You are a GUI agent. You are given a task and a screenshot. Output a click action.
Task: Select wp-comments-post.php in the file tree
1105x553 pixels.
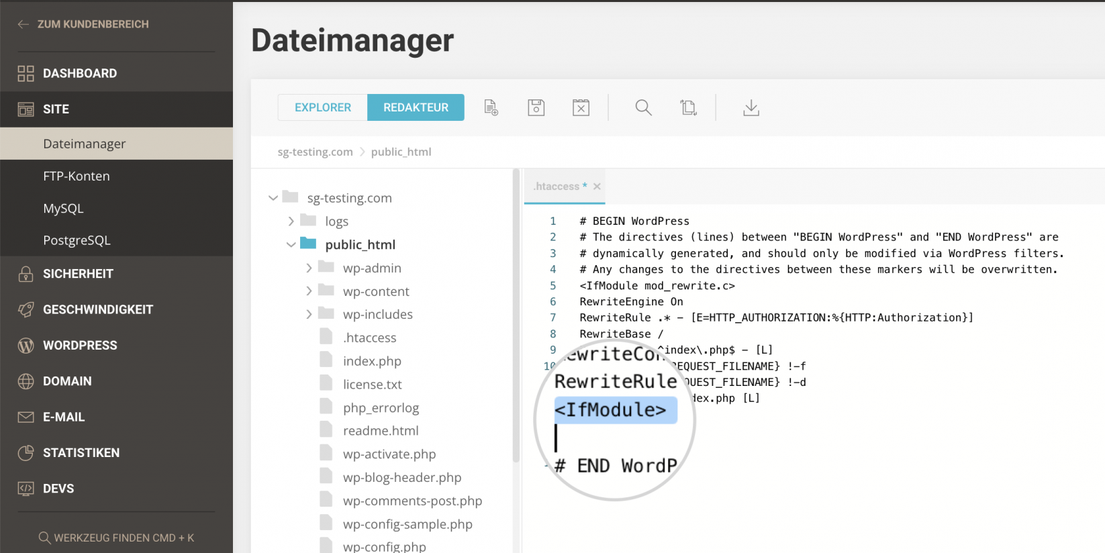(x=412, y=501)
